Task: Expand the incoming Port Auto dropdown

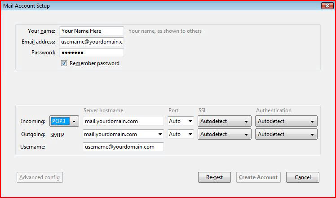Action: tap(181, 121)
